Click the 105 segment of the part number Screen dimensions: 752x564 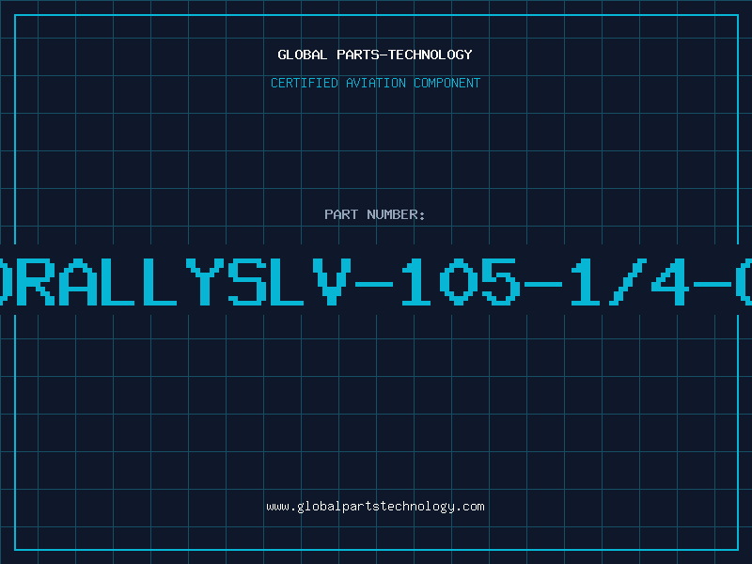462,282
